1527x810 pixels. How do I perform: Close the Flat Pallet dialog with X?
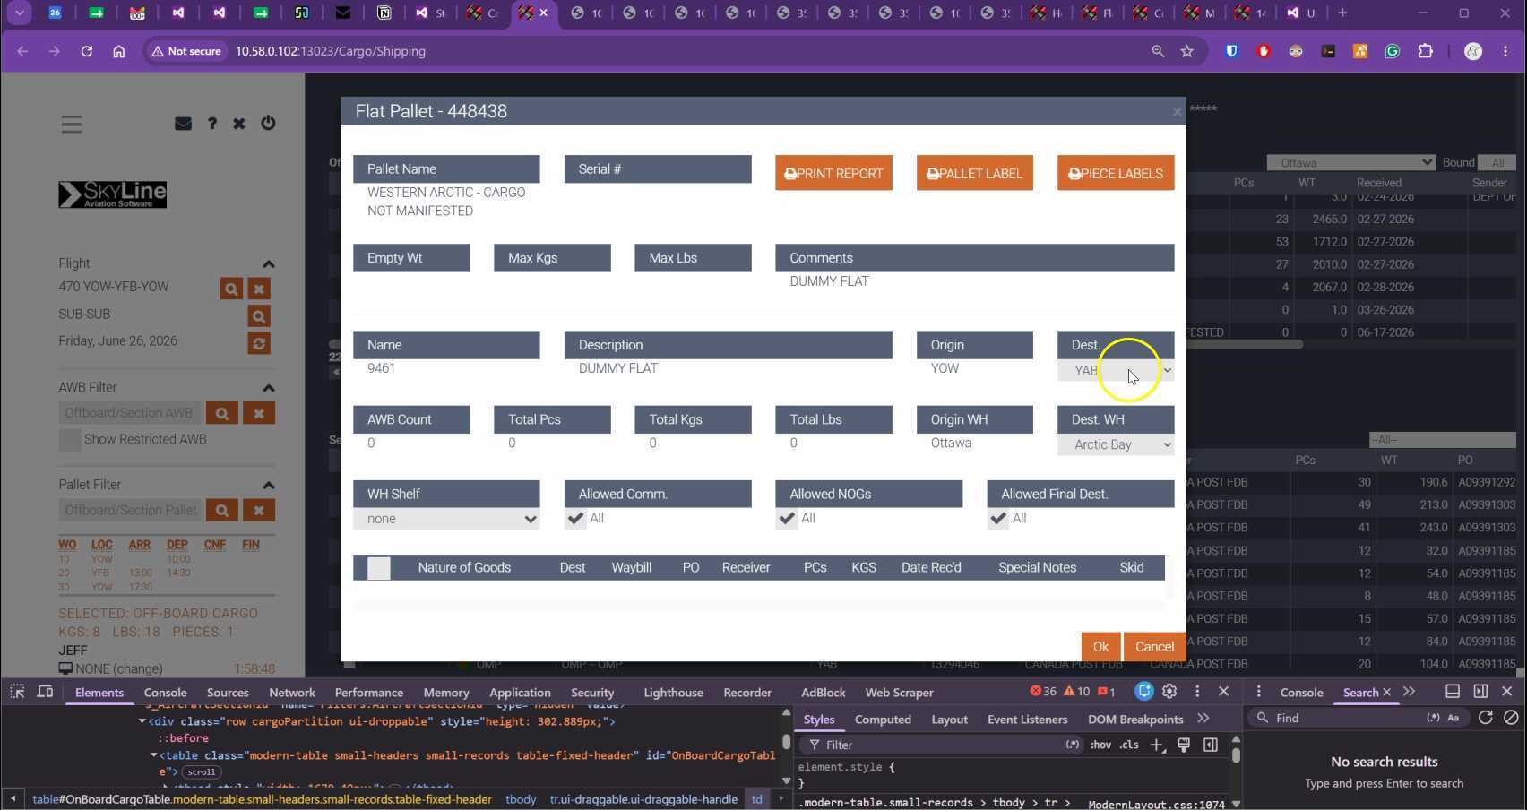[x=1177, y=112]
